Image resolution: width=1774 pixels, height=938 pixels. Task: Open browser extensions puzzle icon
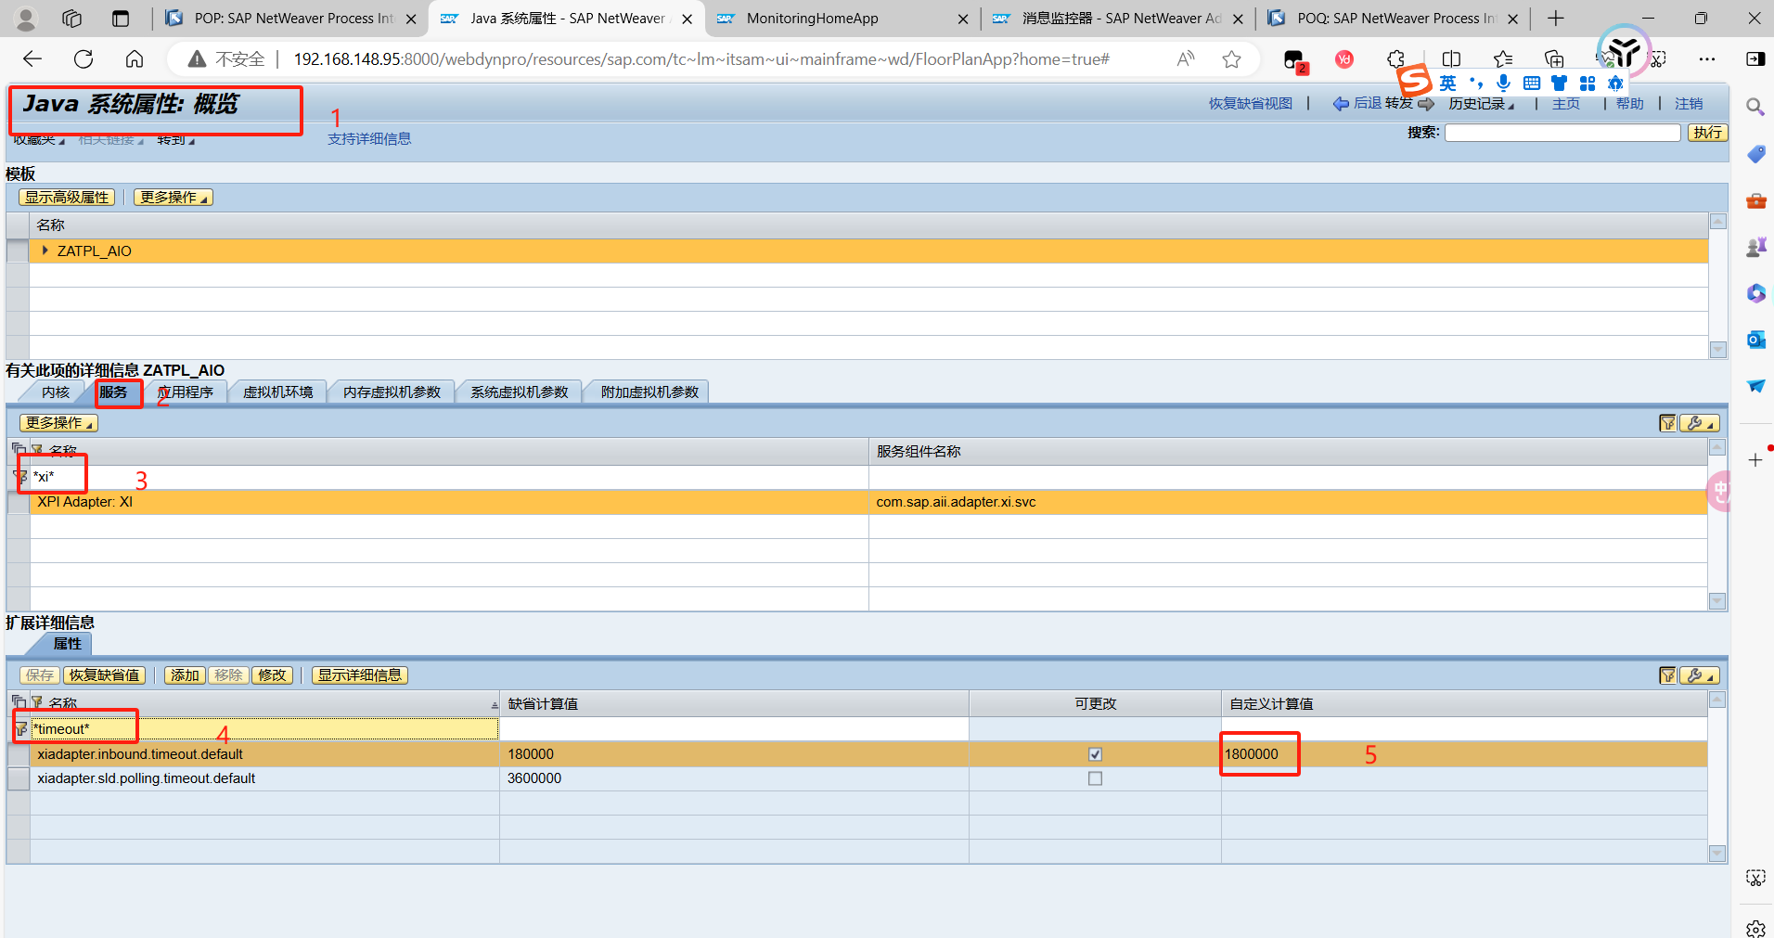(x=1395, y=59)
